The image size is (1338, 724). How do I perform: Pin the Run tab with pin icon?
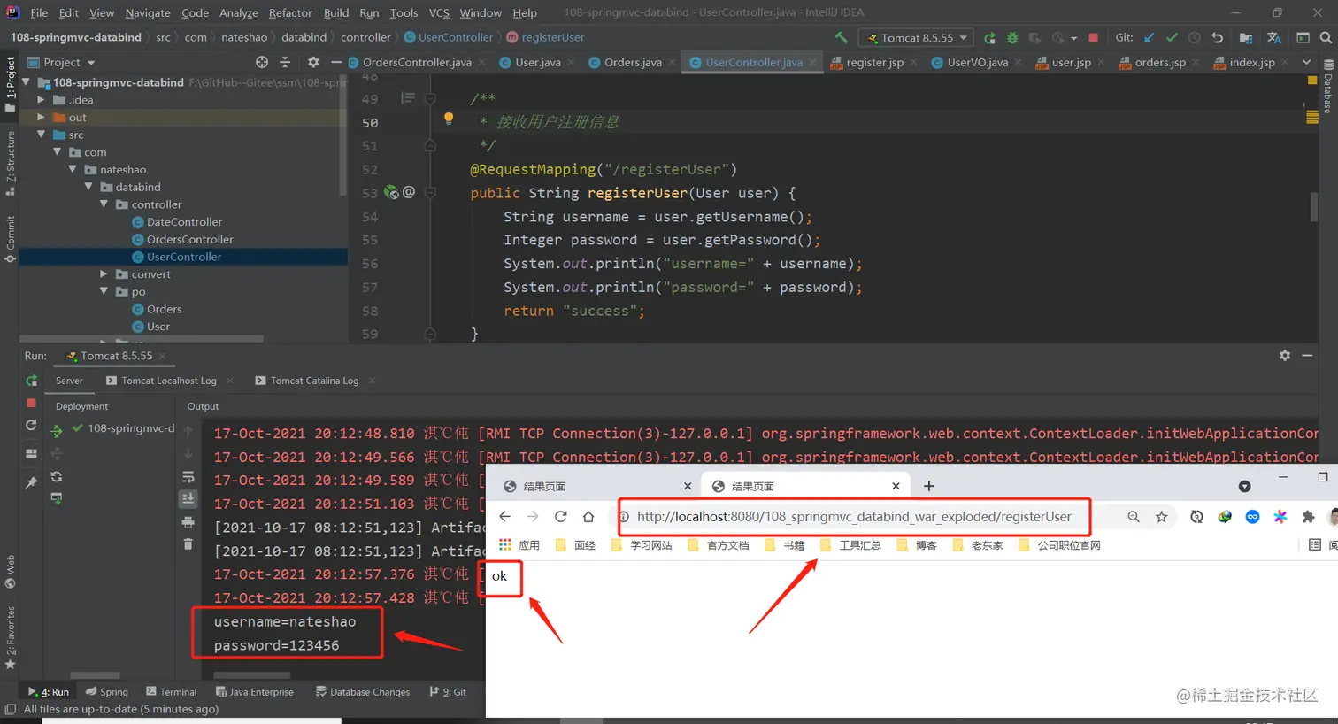[31, 482]
